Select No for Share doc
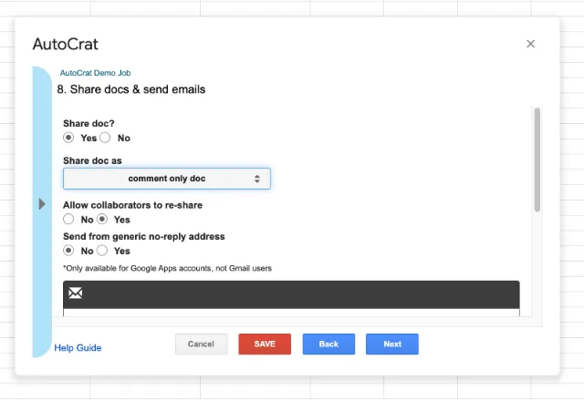The height and width of the screenshot is (401, 584). click(x=105, y=138)
